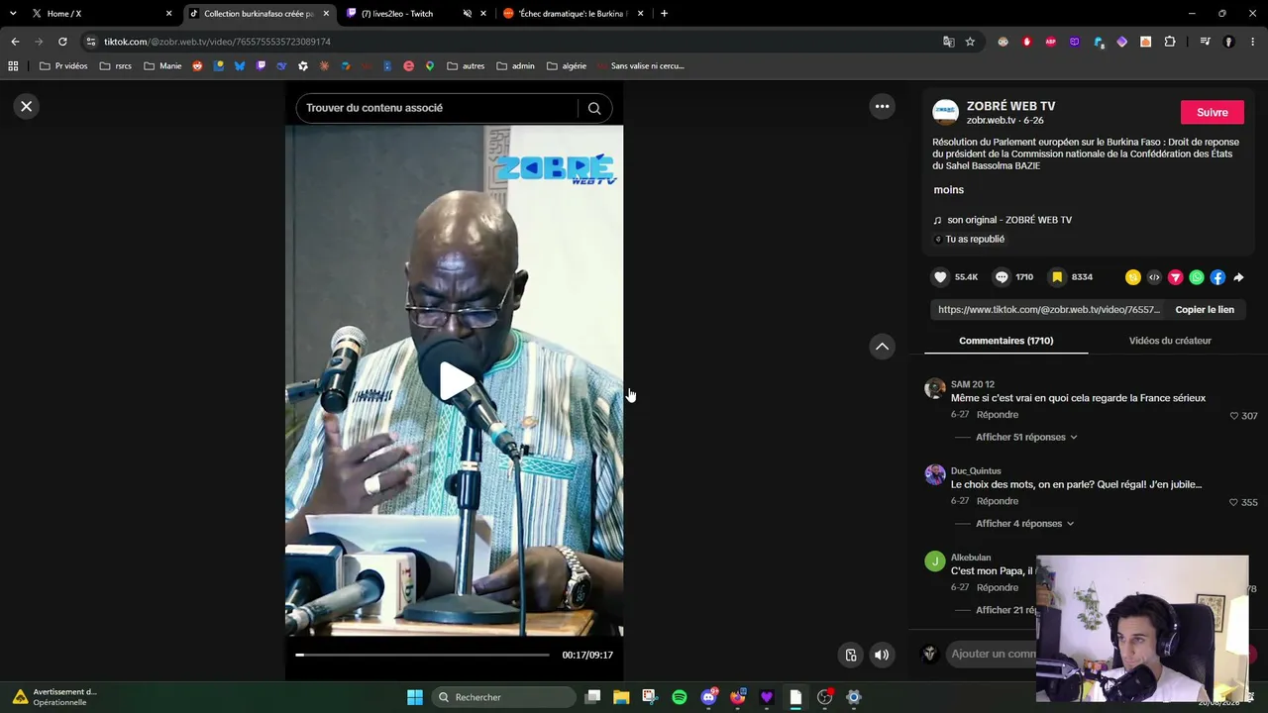
Task: Open Alkebulan's commenter avatar
Action: coord(935,561)
